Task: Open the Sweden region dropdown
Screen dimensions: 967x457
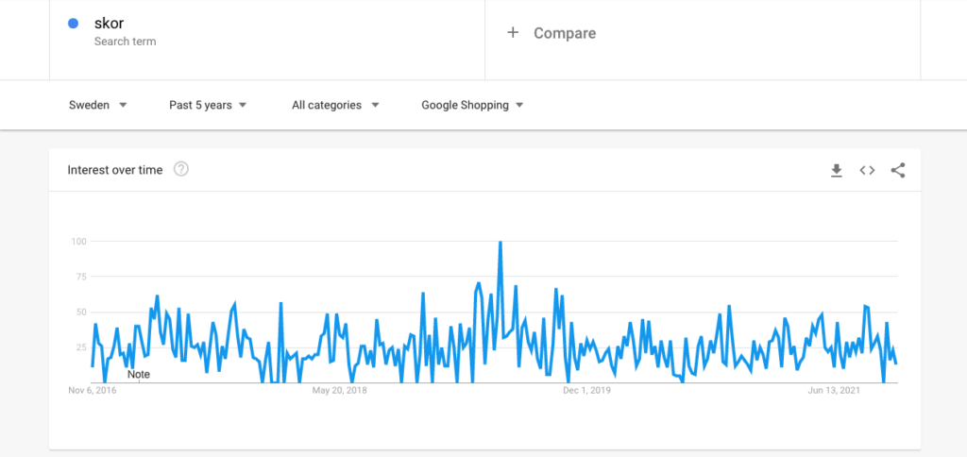Action: click(x=98, y=105)
